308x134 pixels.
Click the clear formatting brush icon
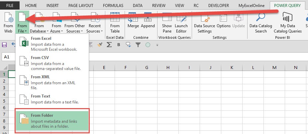point(100,45)
